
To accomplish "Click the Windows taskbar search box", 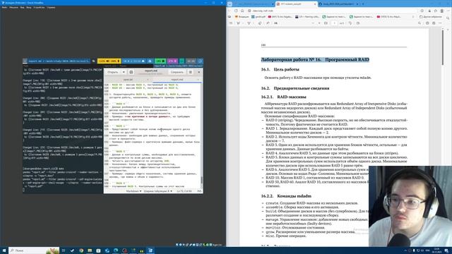I will 34,250.
